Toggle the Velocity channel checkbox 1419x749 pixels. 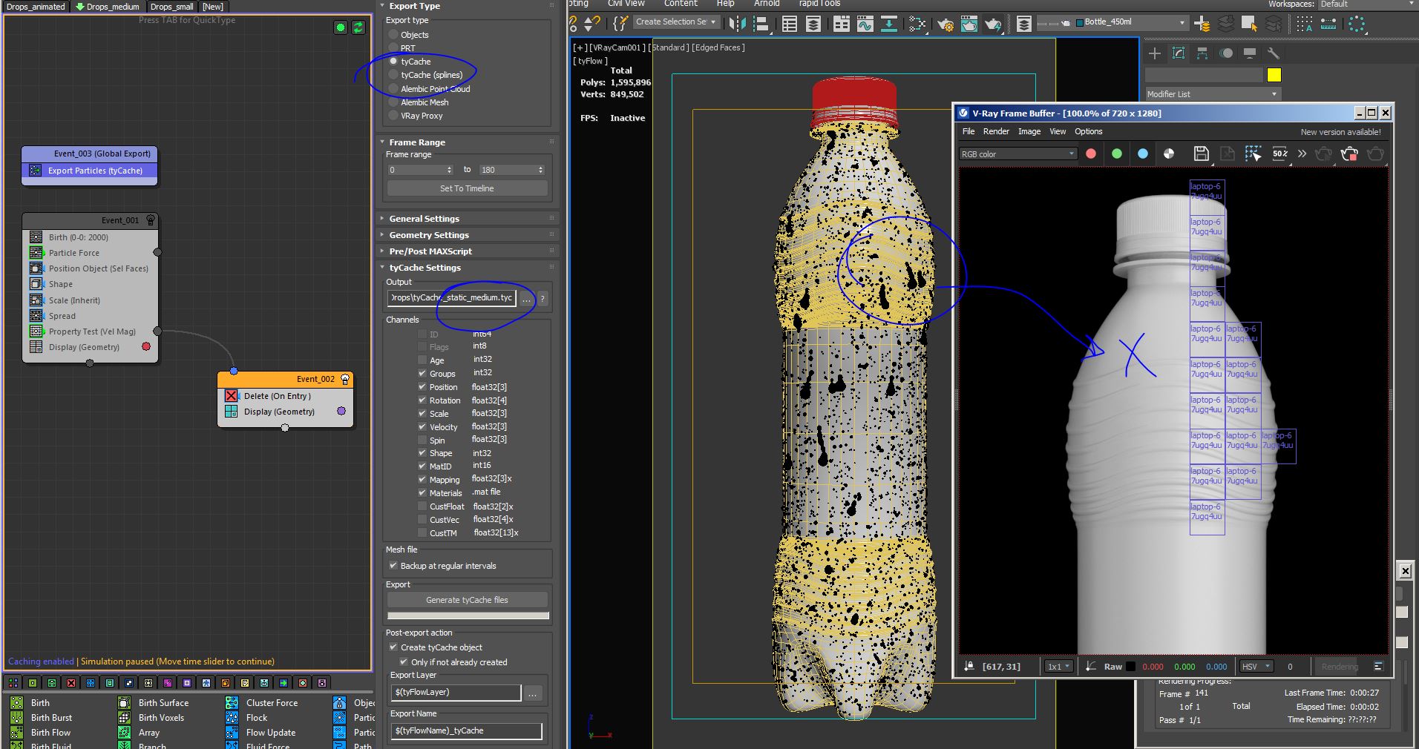422,426
